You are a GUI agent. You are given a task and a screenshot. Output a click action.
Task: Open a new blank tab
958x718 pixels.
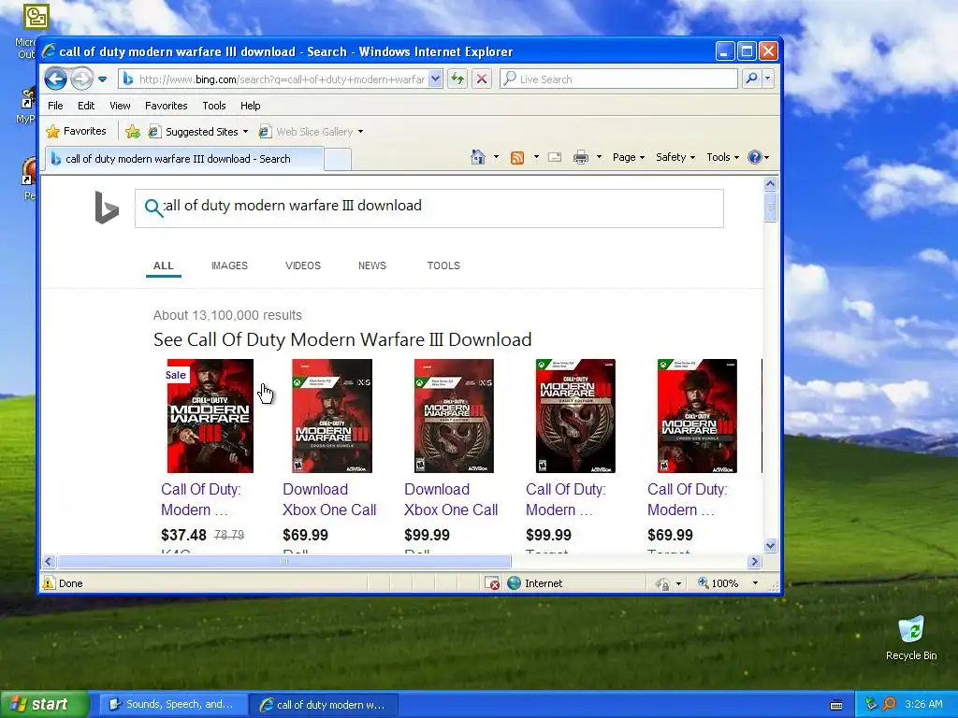click(x=337, y=159)
